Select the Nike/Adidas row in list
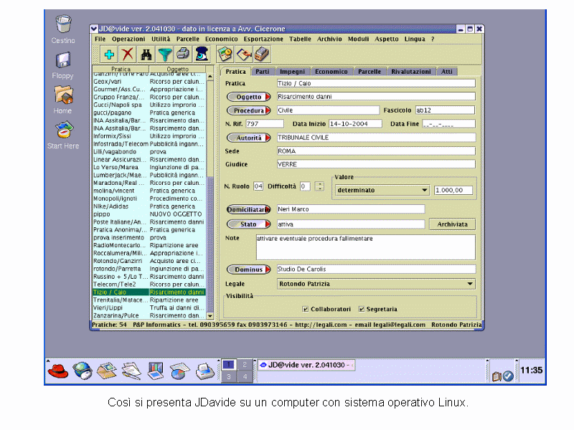Image resolution: width=574 pixels, height=430 pixels. [149, 206]
